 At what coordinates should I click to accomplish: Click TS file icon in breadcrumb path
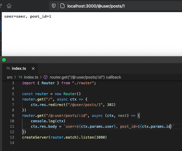pyautogui.click(x=20, y=77)
